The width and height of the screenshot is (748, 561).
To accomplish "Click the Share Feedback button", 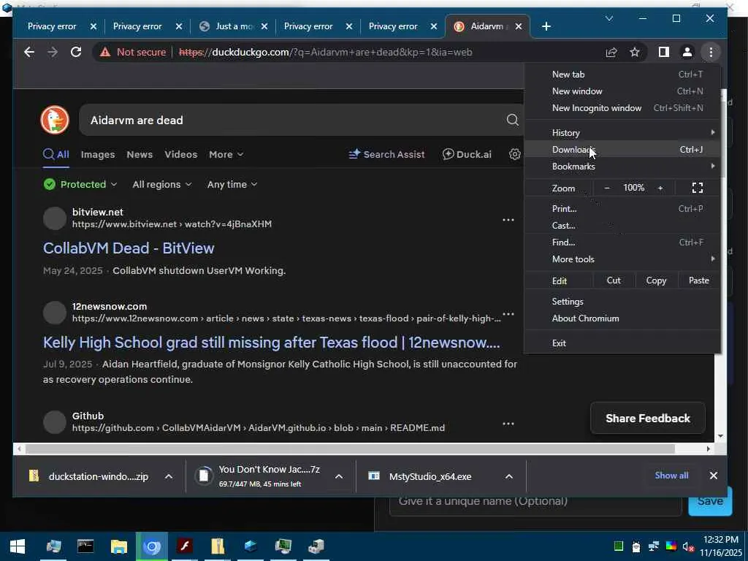I will tap(648, 419).
